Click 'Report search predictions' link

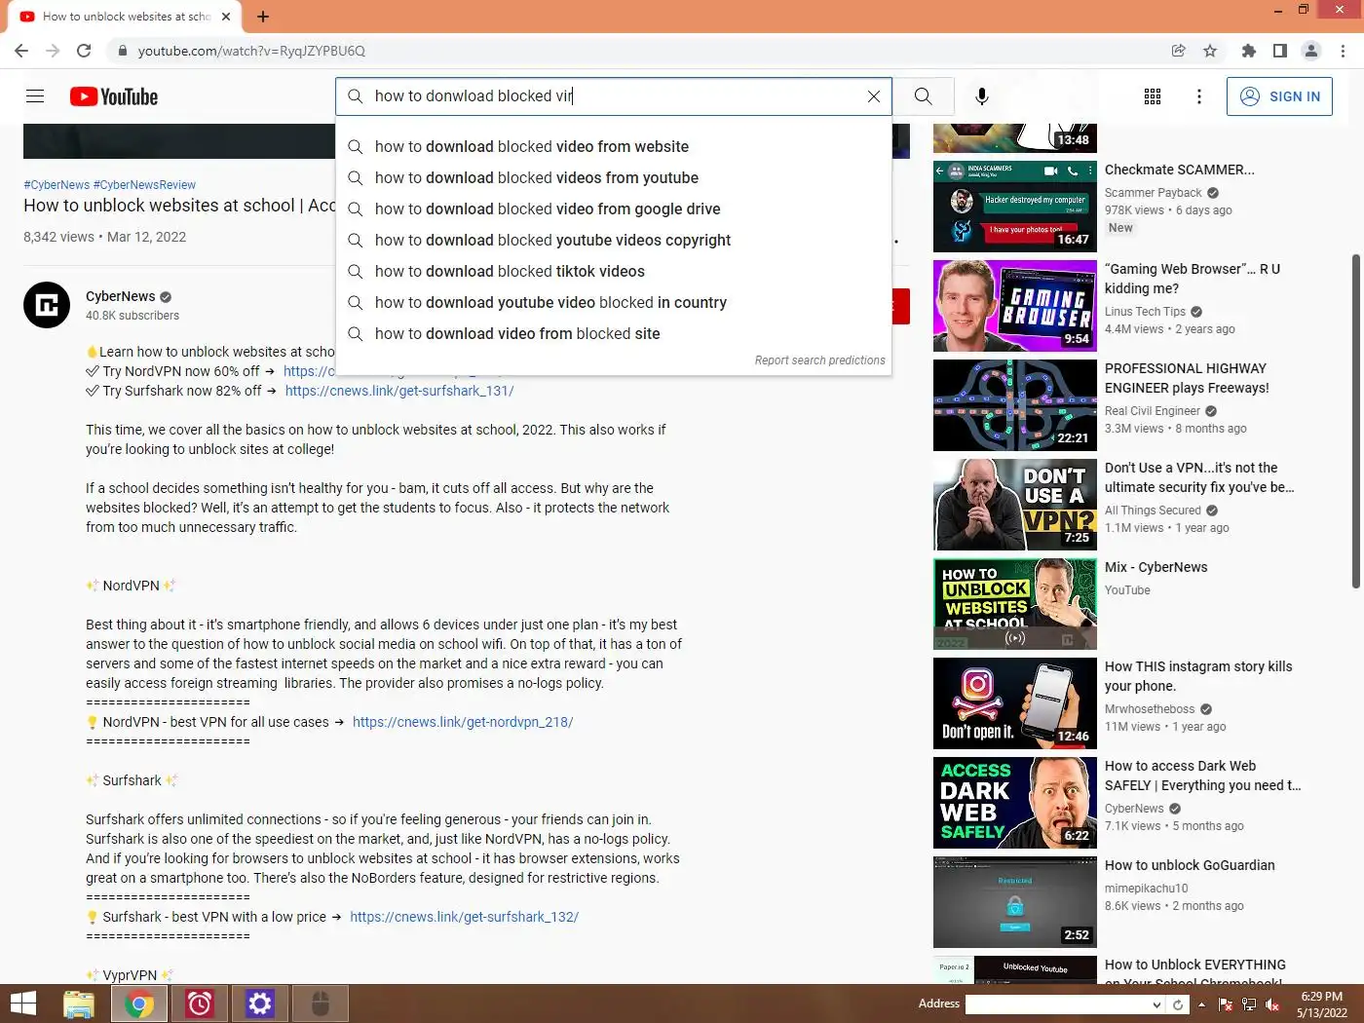click(x=819, y=360)
